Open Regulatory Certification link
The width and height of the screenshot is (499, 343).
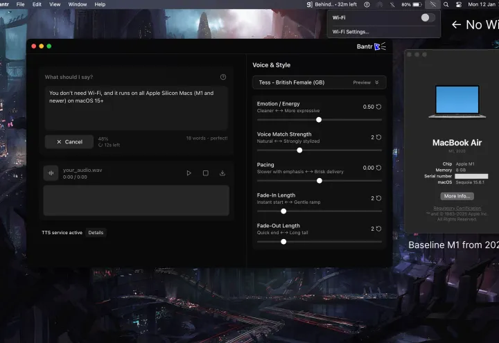[x=457, y=208]
